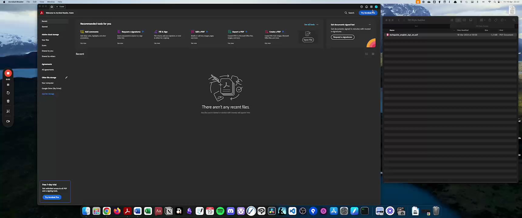
Task: Open Google Chrome from the Dock
Action: 107,211
